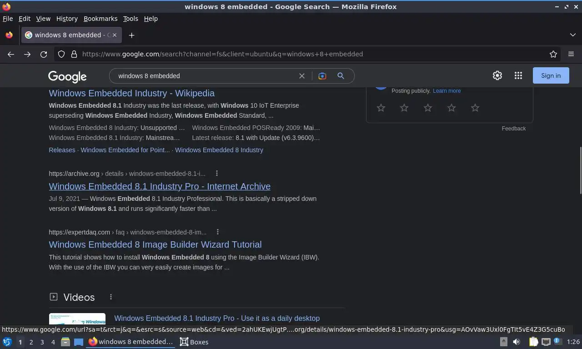Open the Releases sitelink

[x=62, y=150]
